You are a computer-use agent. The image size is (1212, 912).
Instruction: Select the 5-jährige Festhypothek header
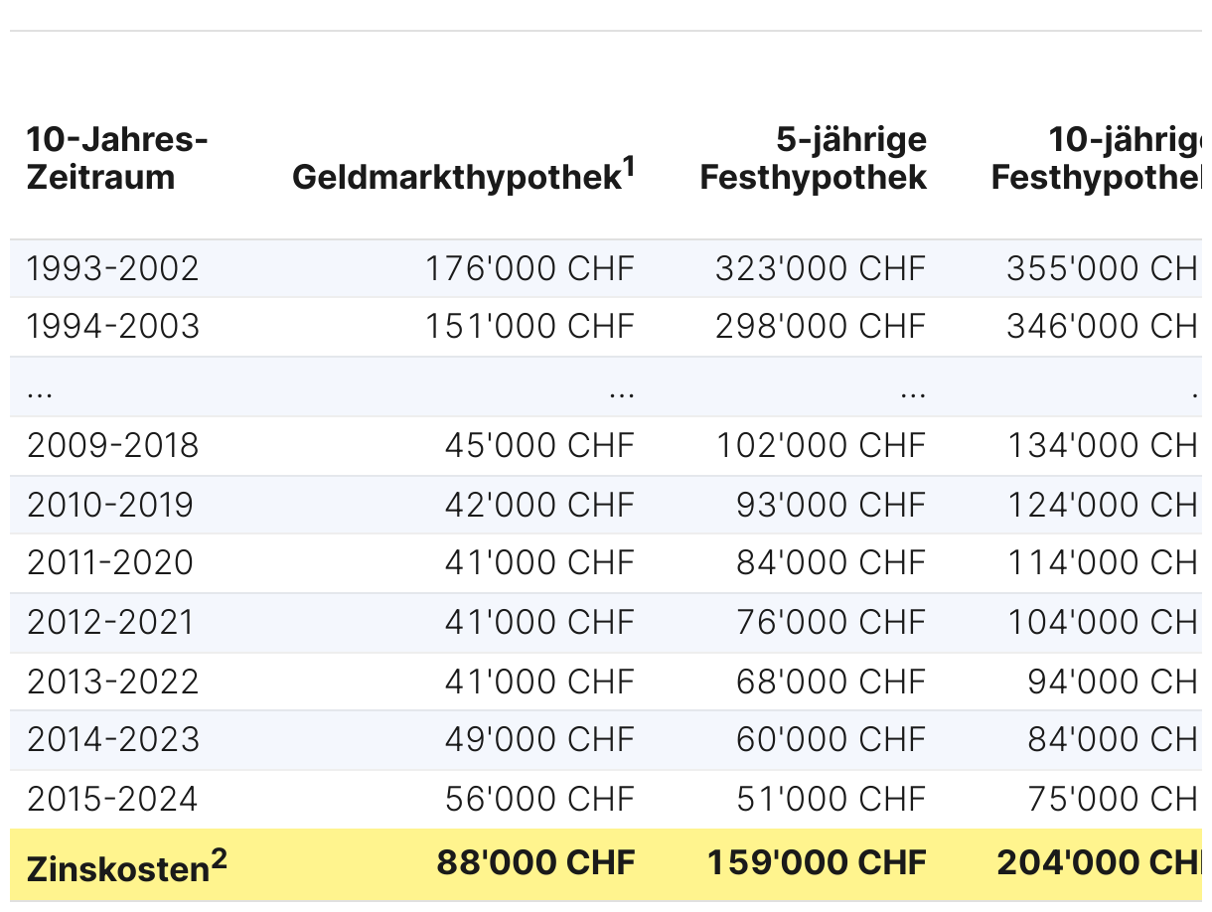point(814,159)
